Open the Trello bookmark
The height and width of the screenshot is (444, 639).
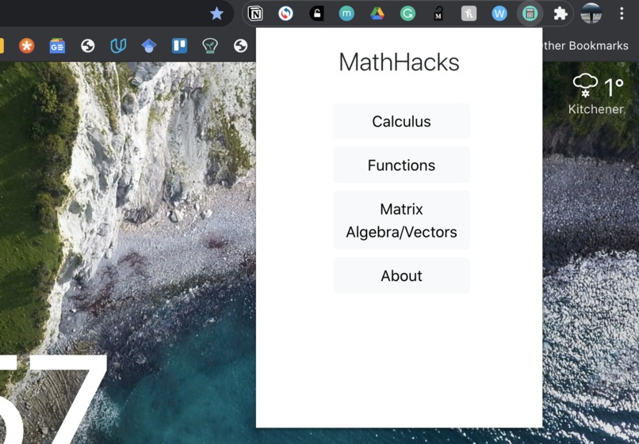(179, 46)
